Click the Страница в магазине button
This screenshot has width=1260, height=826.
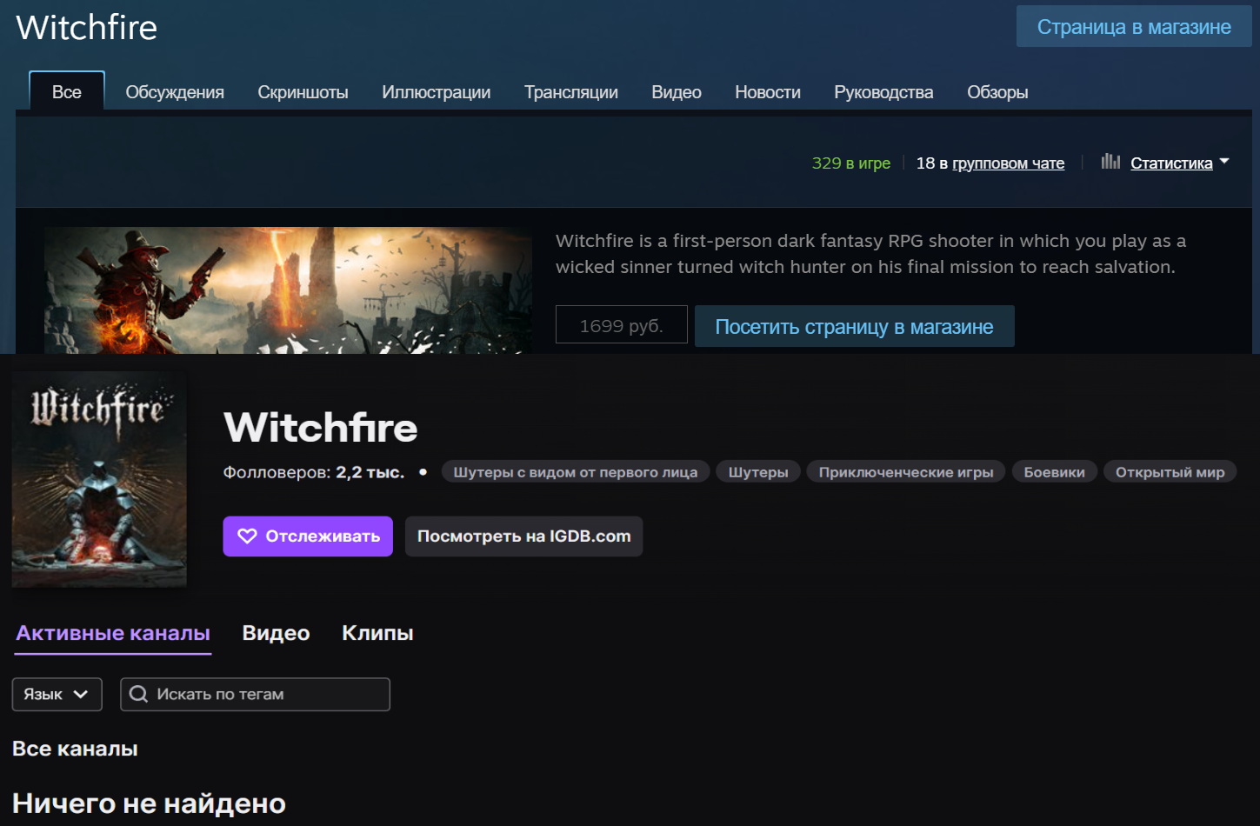tap(1134, 27)
